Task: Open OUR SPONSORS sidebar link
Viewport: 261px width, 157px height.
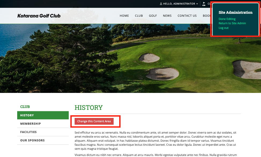Action: point(43,140)
